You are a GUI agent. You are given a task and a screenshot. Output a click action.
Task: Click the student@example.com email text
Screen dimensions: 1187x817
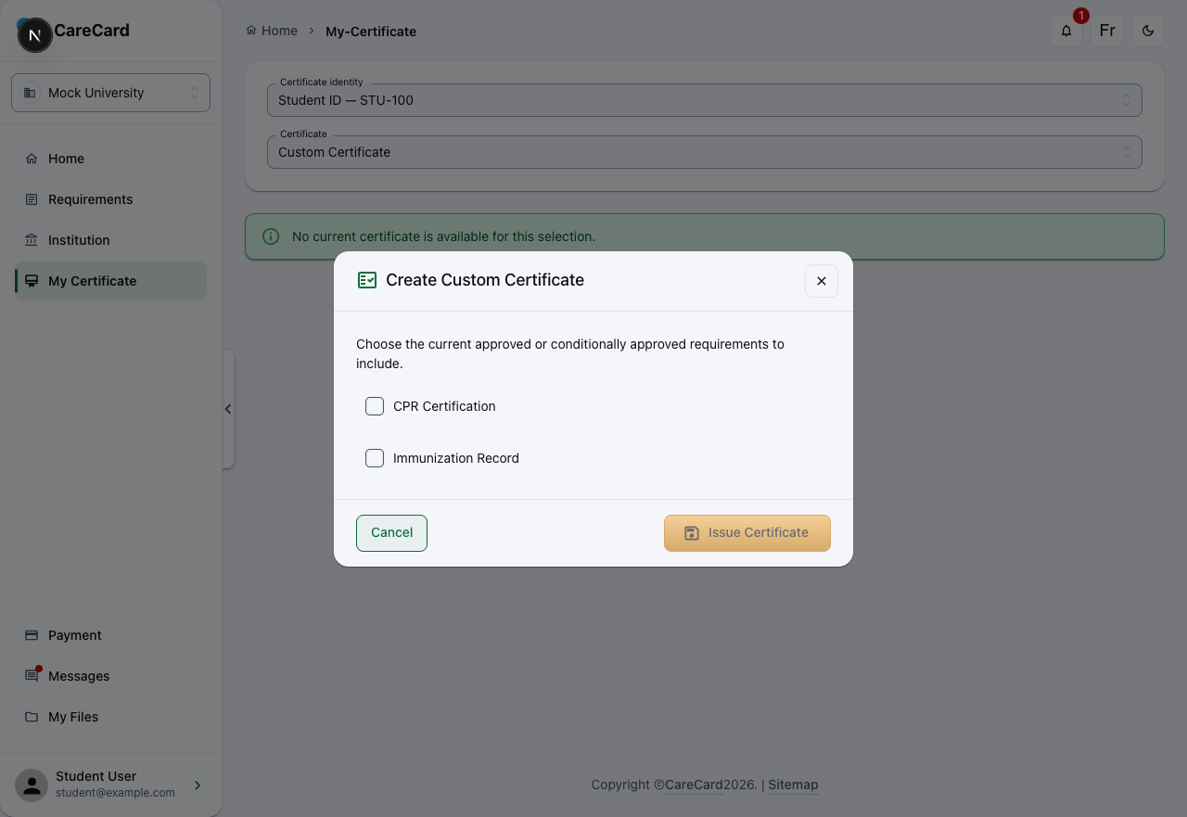[115, 793]
